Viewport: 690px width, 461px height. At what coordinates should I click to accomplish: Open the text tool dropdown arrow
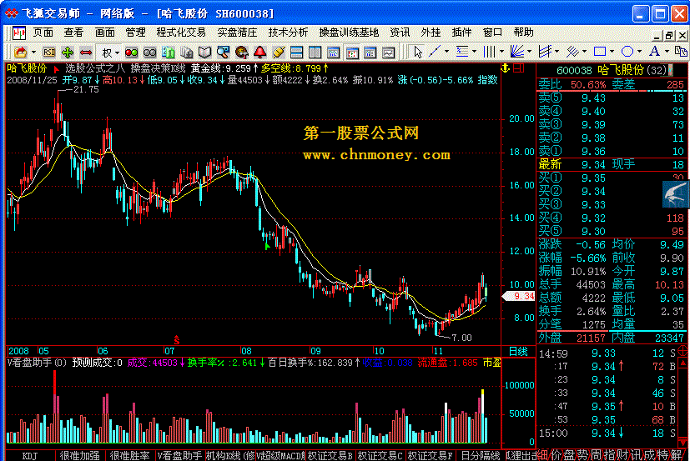click(667, 52)
